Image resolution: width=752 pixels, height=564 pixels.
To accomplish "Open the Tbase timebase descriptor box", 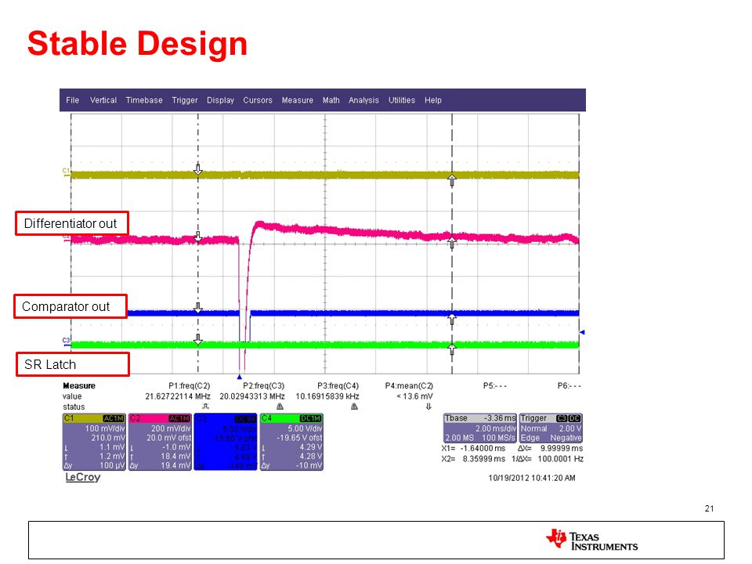I will 479,428.
